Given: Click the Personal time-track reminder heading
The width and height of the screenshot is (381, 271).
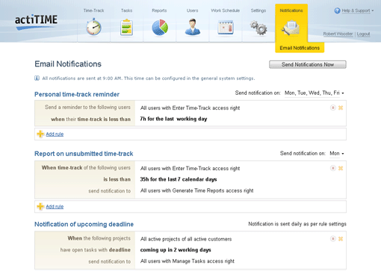Looking at the screenshot, I should [x=77, y=95].
